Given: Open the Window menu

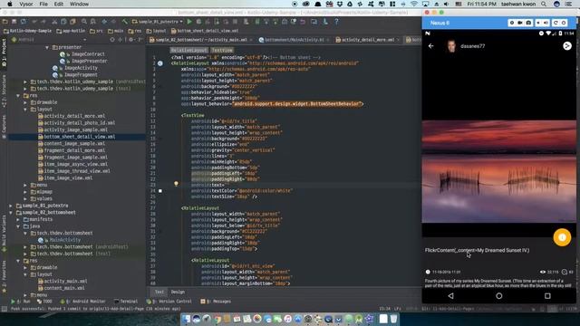Looking at the screenshot, I should pos(79,4).
